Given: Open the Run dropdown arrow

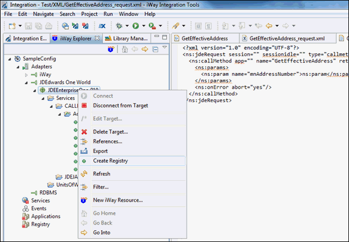Looking at the screenshot, I should tap(143, 26).
